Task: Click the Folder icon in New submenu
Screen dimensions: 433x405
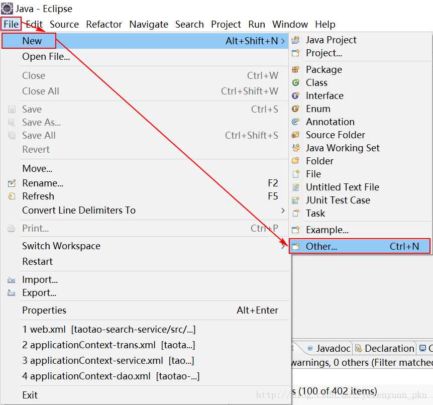Action: point(295,160)
